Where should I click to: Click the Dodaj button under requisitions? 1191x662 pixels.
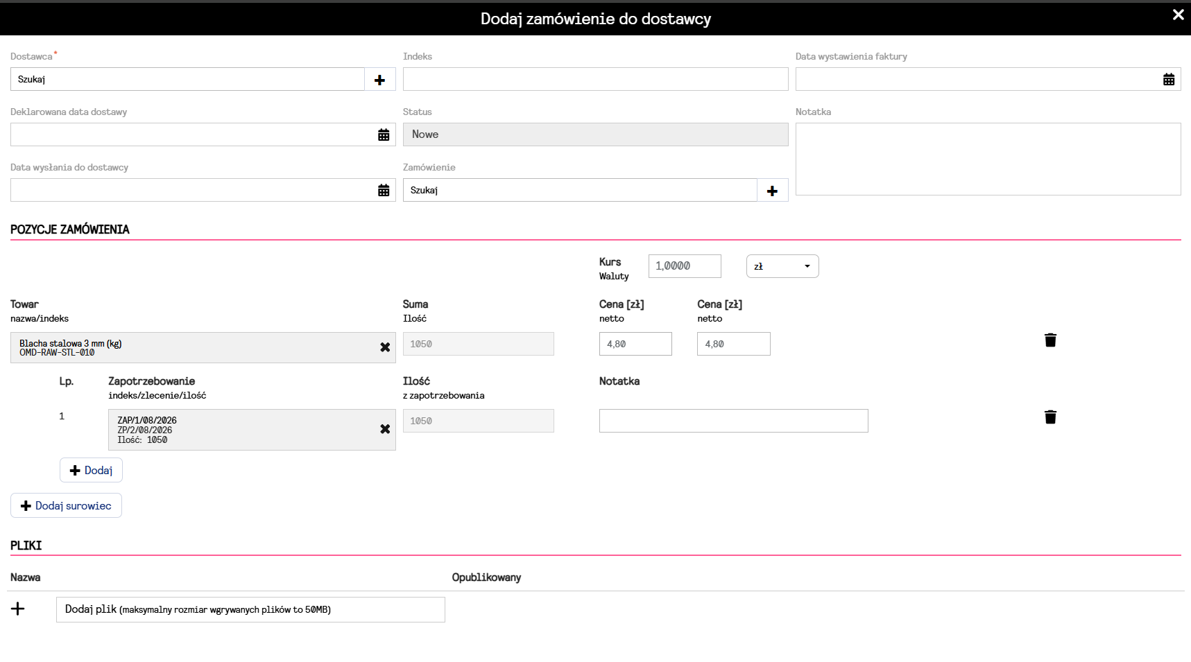(x=91, y=470)
